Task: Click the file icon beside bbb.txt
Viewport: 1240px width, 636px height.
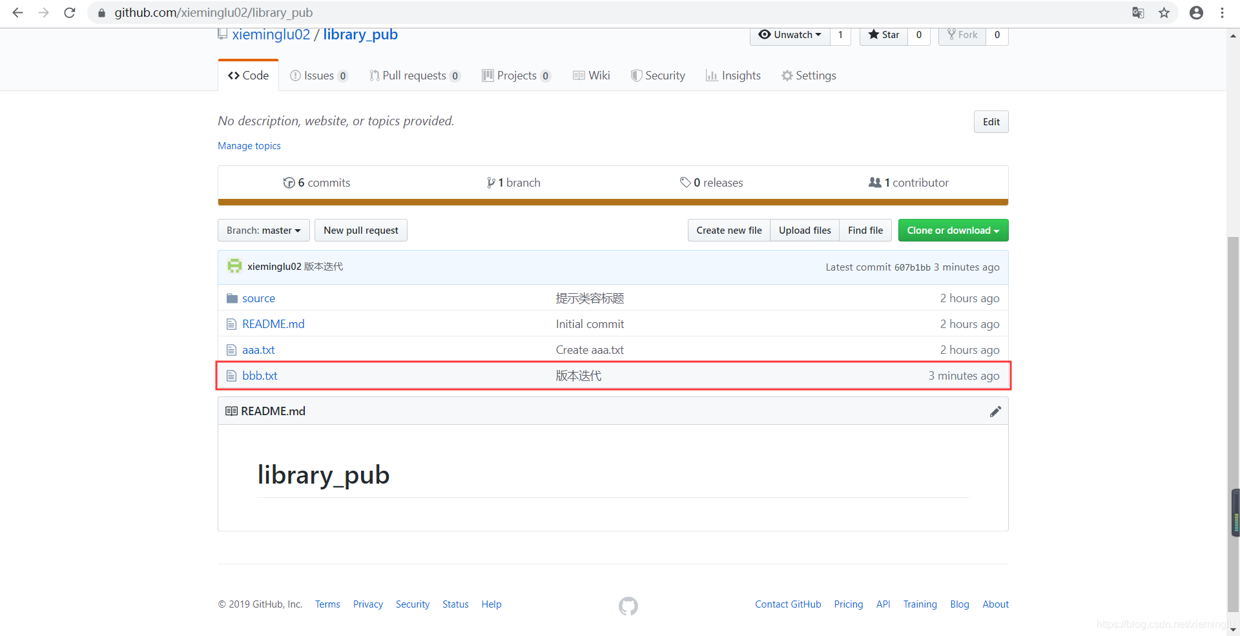Action: (232, 376)
